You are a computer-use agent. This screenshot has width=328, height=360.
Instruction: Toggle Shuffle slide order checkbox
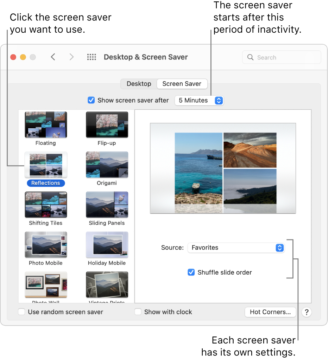(x=191, y=272)
